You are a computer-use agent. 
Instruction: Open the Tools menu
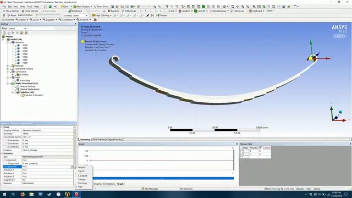(30, 7)
